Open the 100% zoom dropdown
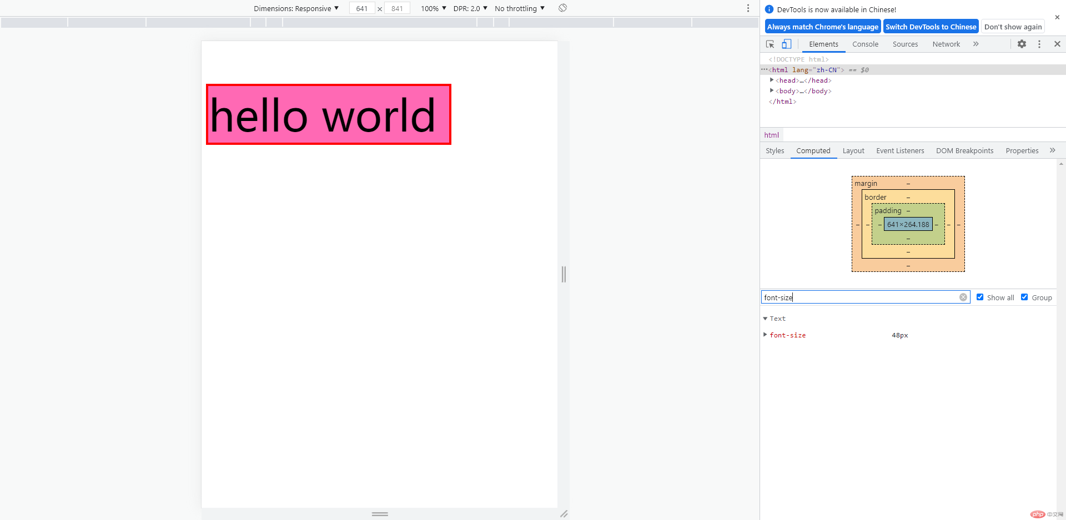1066x520 pixels. 433,8
